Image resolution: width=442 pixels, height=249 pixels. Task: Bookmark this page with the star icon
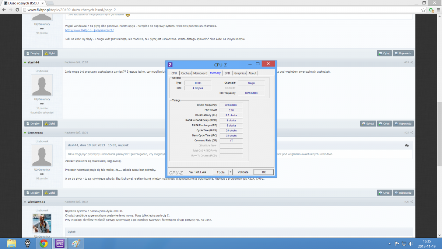pyautogui.click(x=424, y=10)
